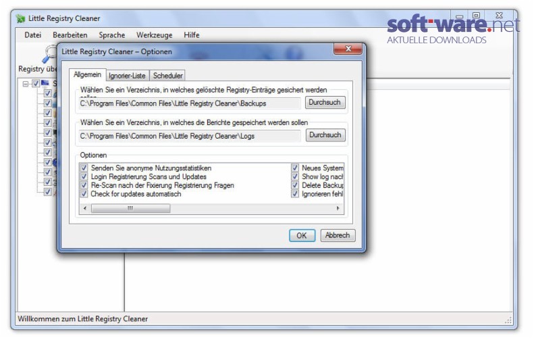Click Durchsuch button beside the Logs path
534x338 pixels.
(325, 135)
